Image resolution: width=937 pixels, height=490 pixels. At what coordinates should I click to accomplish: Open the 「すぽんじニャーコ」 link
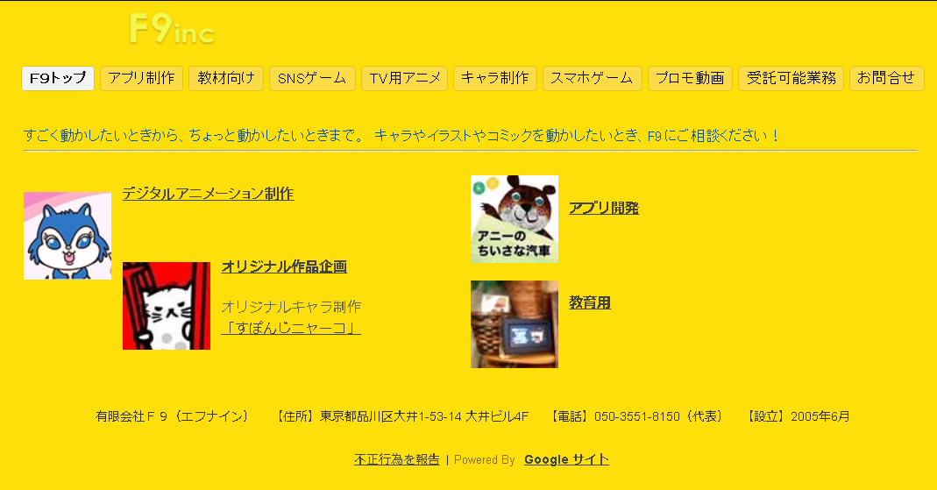[291, 328]
